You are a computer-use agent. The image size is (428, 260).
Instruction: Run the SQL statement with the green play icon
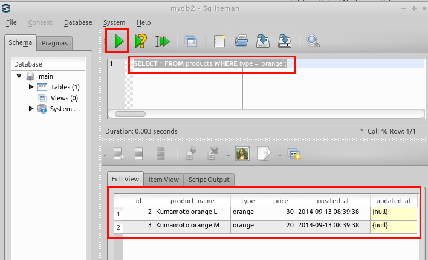pos(118,41)
